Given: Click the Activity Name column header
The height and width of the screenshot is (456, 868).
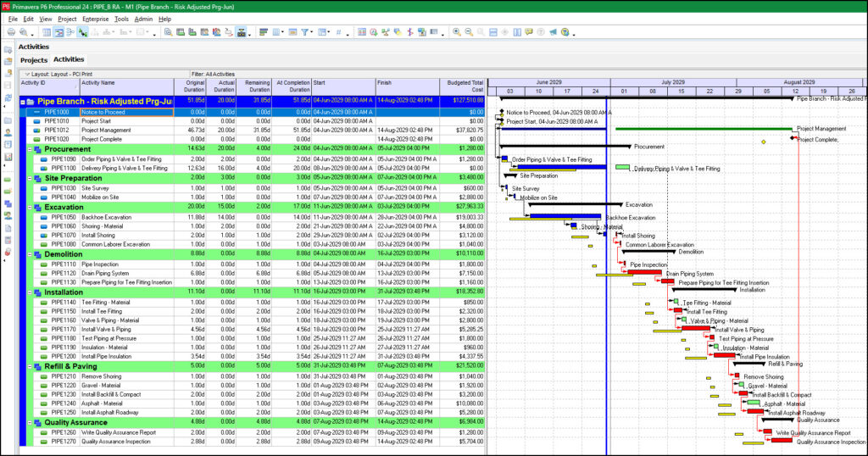Looking at the screenshot, I should pyautogui.click(x=127, y=86).
